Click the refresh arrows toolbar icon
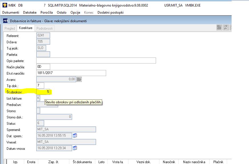249x164 pixels. (x=226, y=28)
